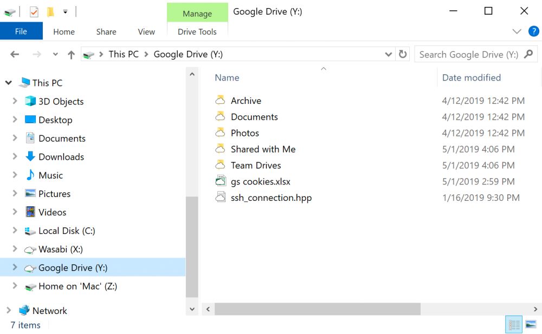The image size is (542, 334).
Task: Go forward with the Forward arrow
Action: click(x=37, y=54)
